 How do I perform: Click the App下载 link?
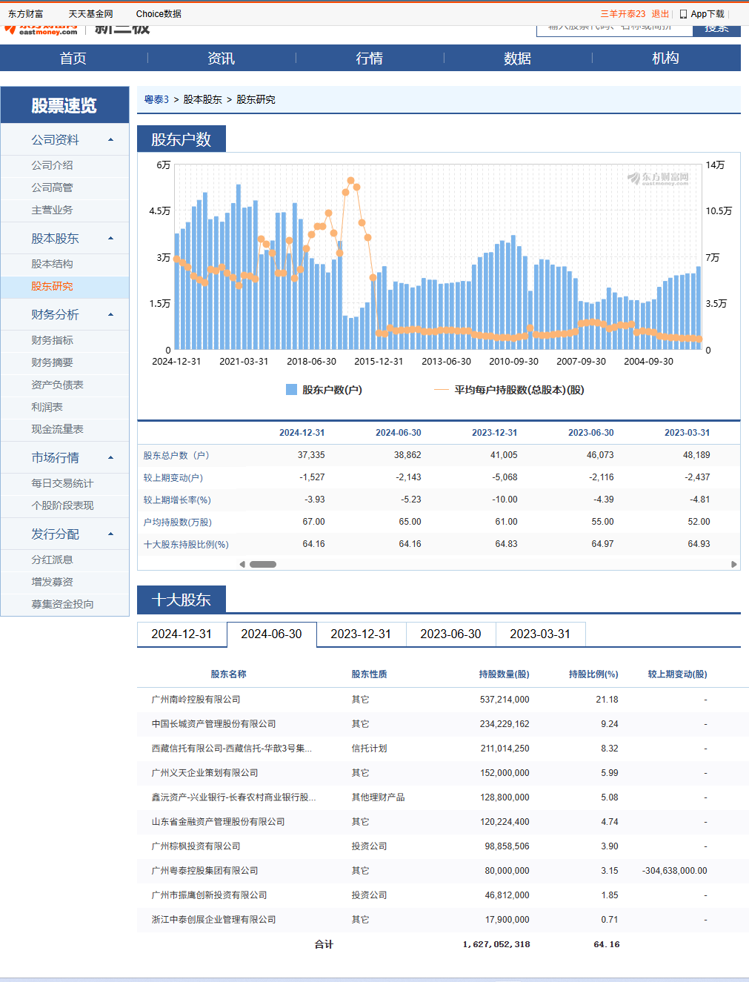(708, 14)
